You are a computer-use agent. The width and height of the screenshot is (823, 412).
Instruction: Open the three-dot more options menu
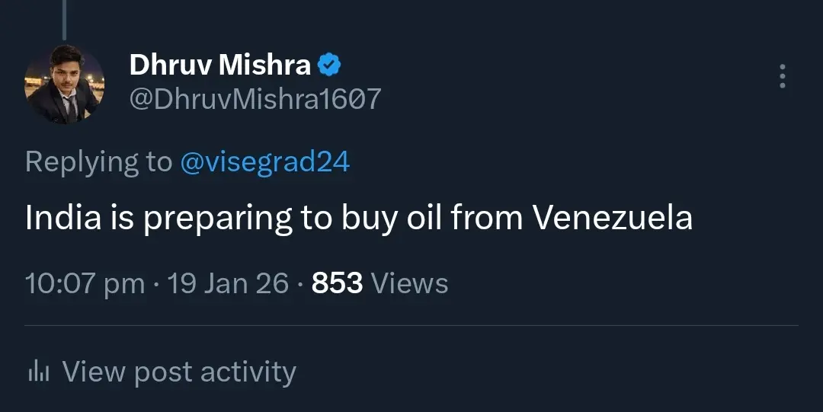coord(782,76)
